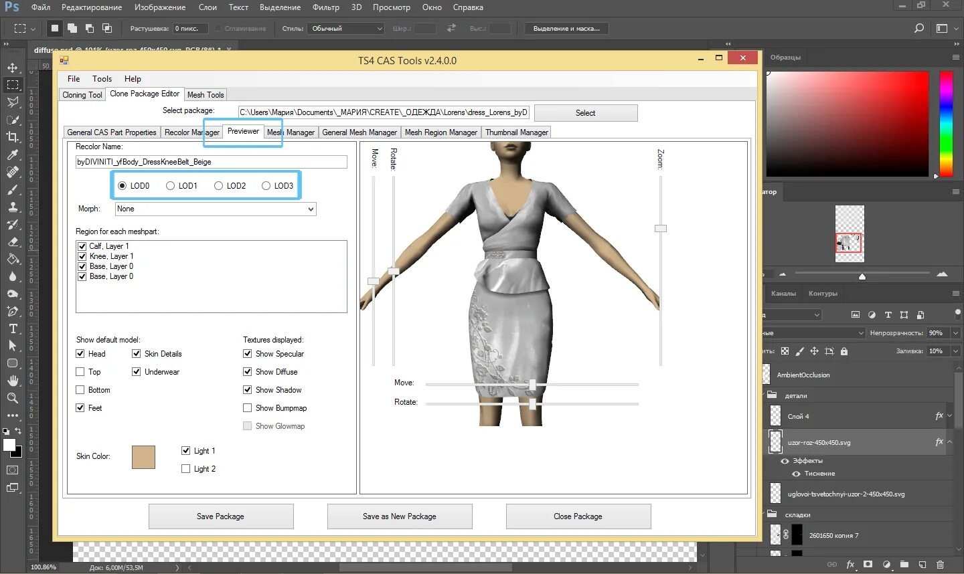The image size is (964, 574).
Task: Click the Select package button
Action: click(x=586, y=113)
